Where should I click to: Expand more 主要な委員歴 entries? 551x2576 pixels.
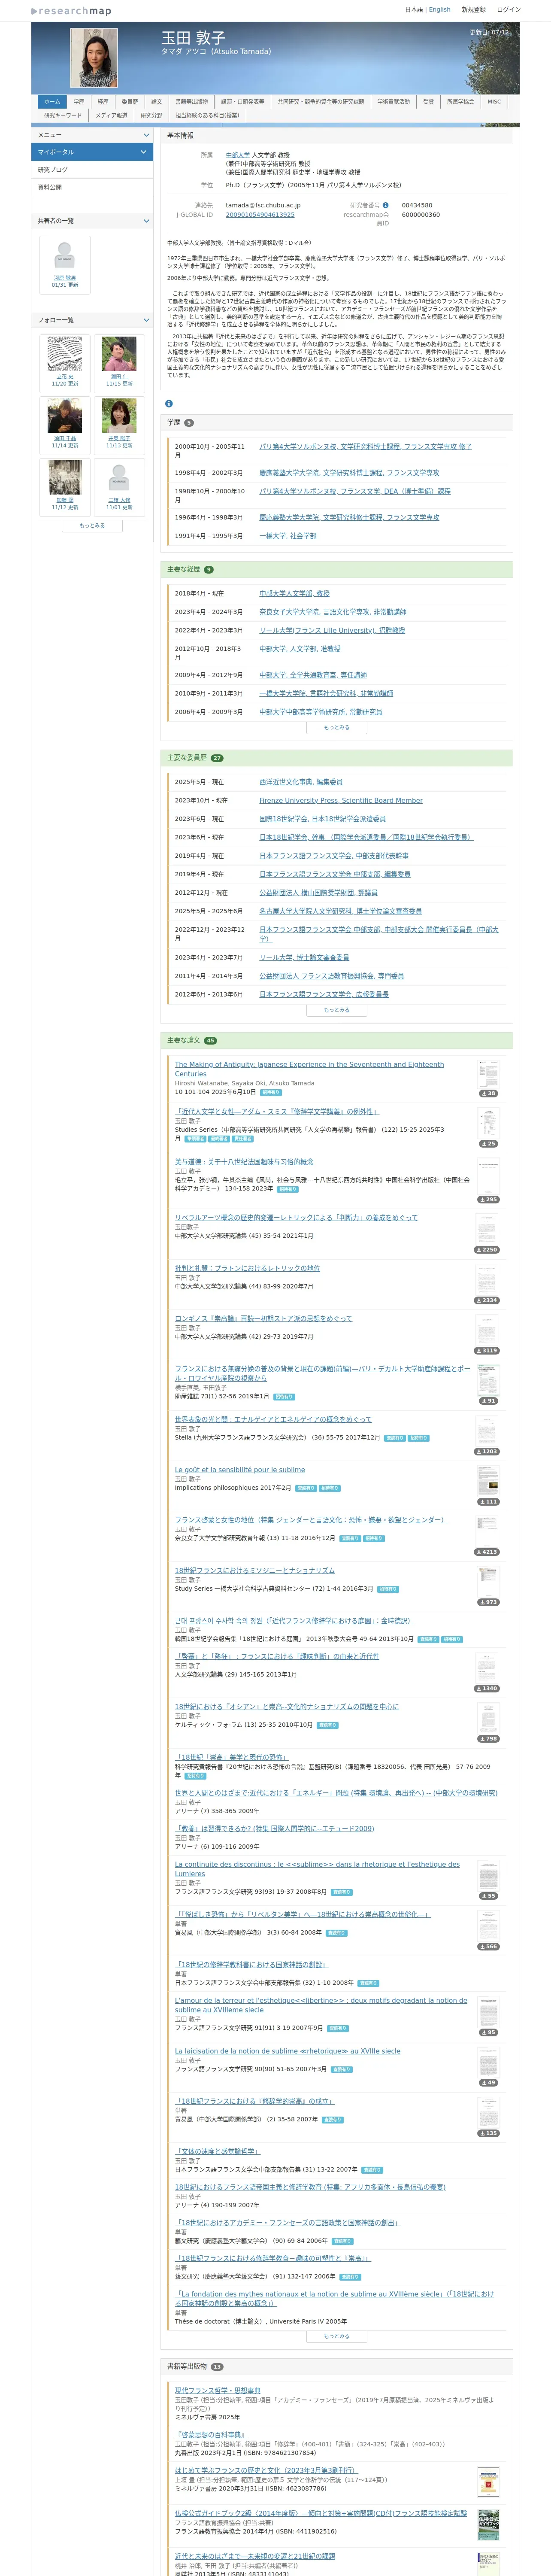point(336,1010)
